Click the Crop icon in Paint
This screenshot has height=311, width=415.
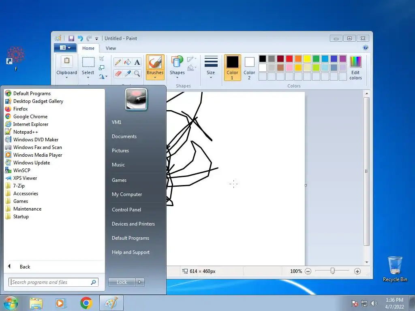point(101,59)
